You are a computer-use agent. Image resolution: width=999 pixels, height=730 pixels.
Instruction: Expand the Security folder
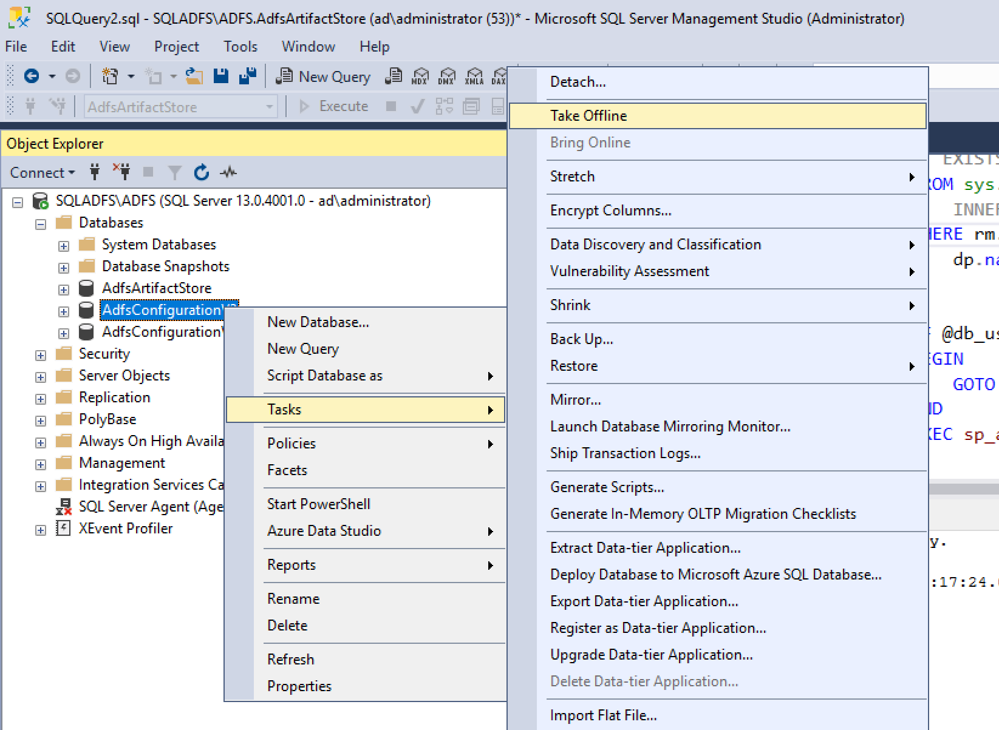coord(41,355)
